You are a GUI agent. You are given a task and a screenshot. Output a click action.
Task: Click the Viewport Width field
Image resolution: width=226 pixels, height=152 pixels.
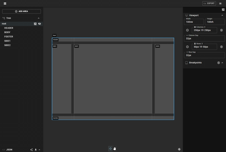pyautogui.click(x=194, y=22)
